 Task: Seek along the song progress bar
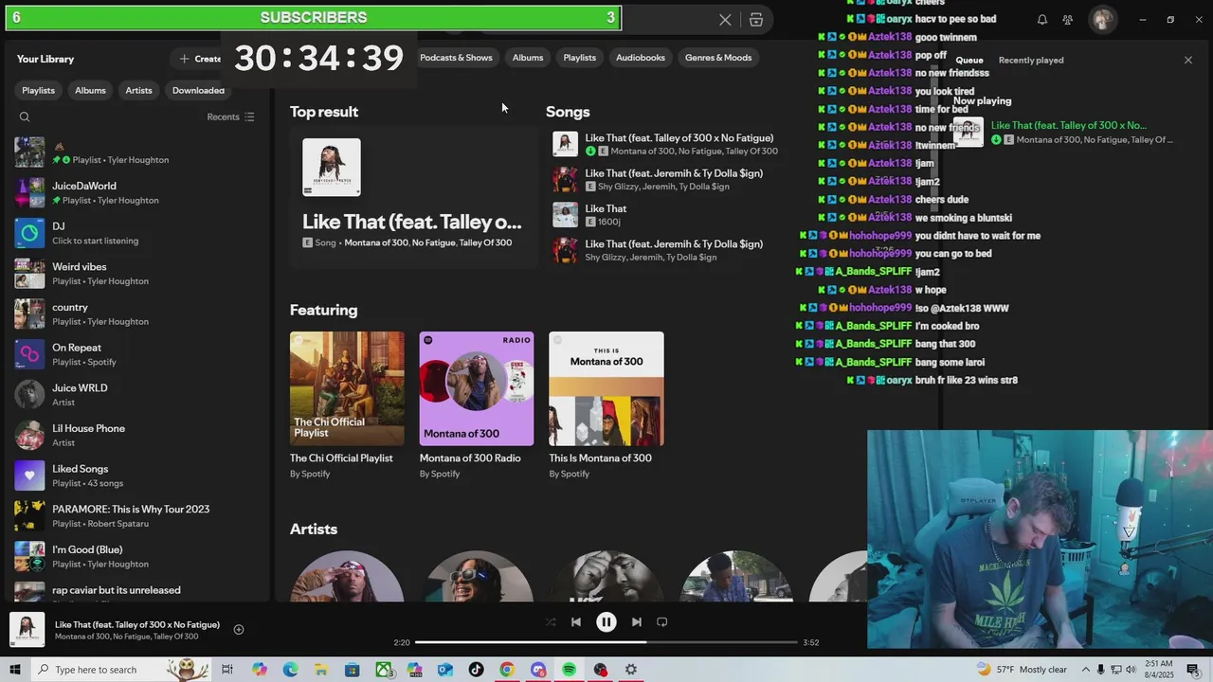pos(606,642)
